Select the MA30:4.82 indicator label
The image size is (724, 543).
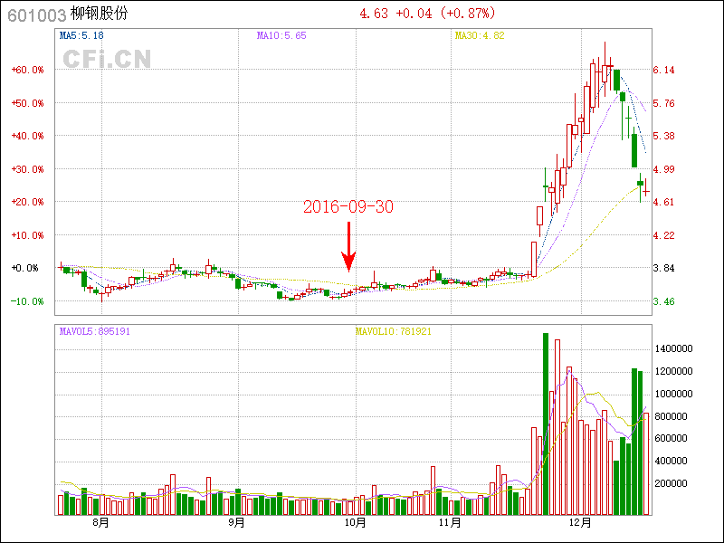click(479, 36)
